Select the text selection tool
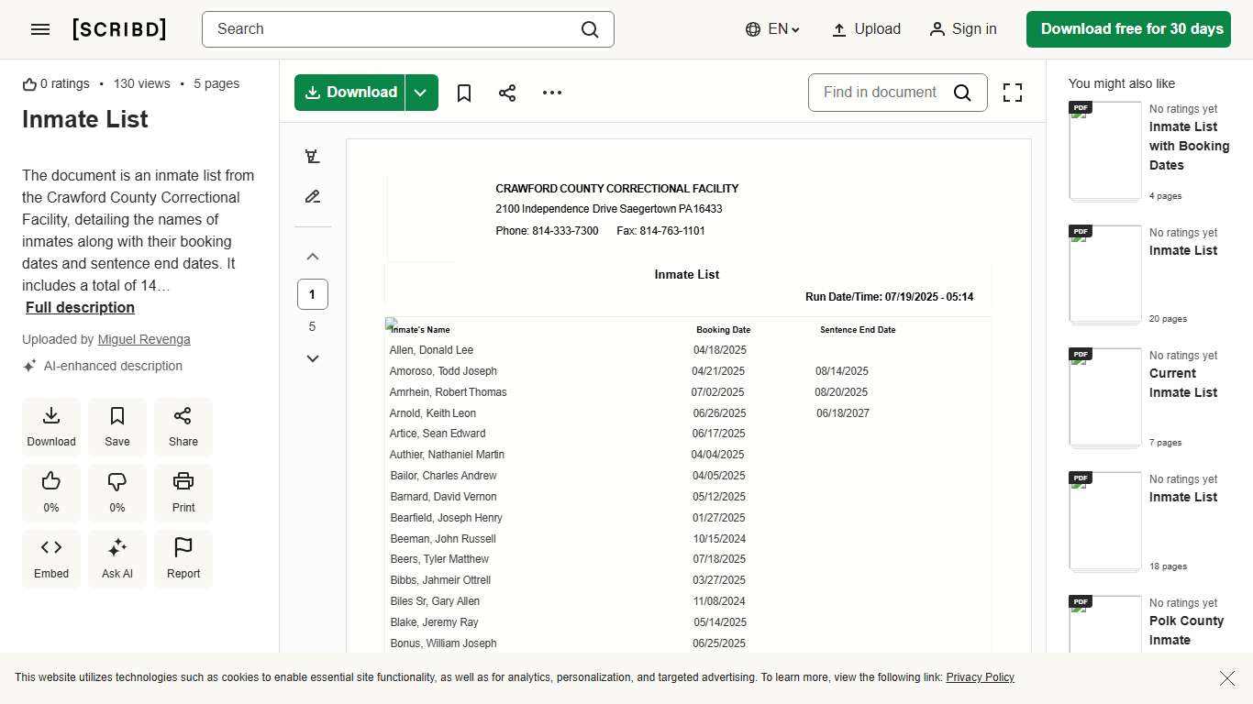This screenshot has height=704, width=1253. point(312,156)
